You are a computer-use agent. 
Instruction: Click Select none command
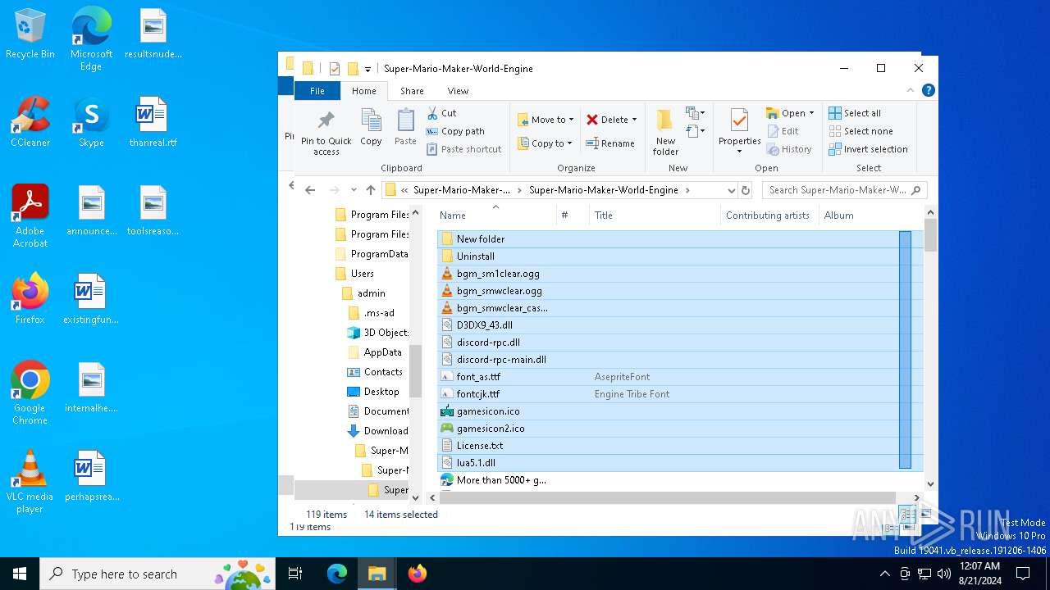coord(860,131)
